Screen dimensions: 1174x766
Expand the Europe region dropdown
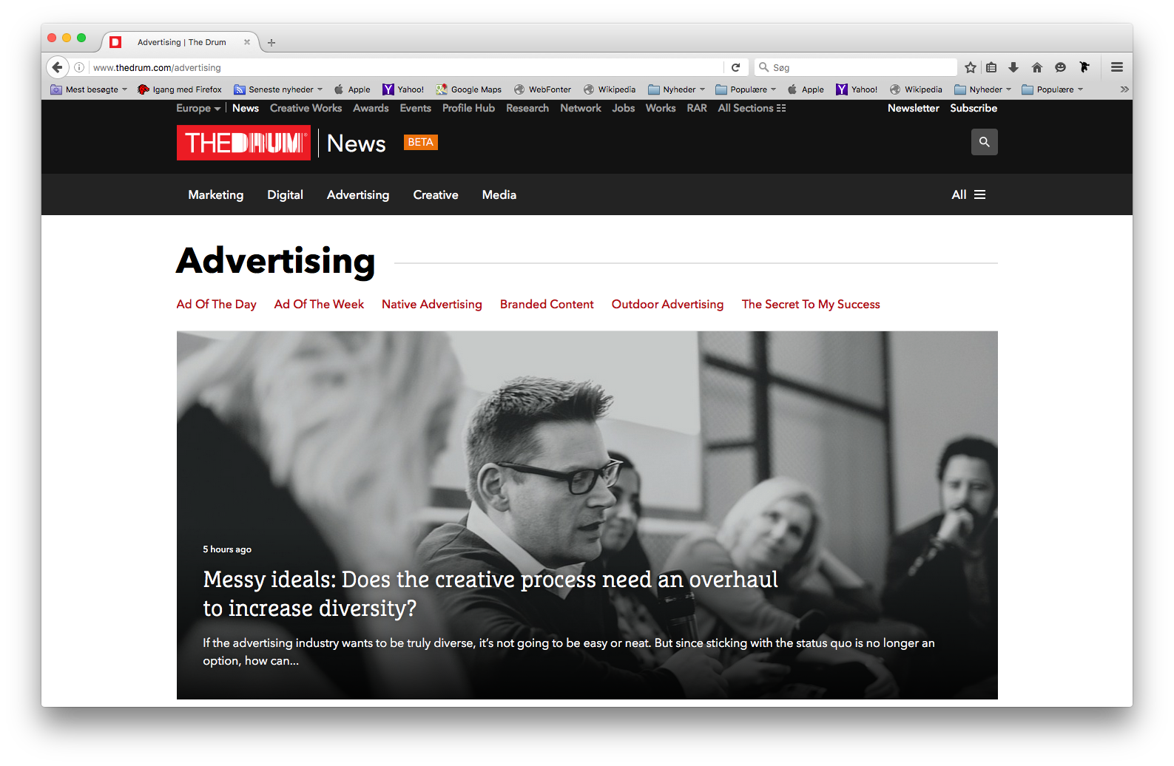198,108
